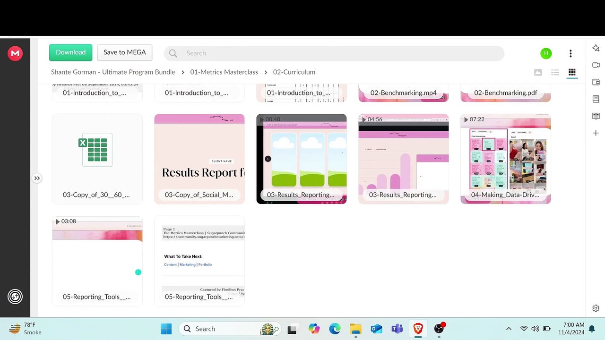Click the MEGA logo icon
The image size is (605, 340).
coord(15,53)
